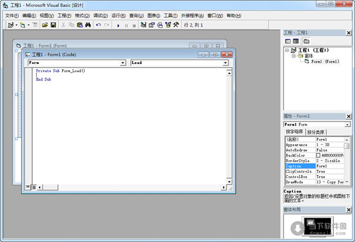
Task: Open the 文件(F) menu
Action: click(x=12, y=15)
